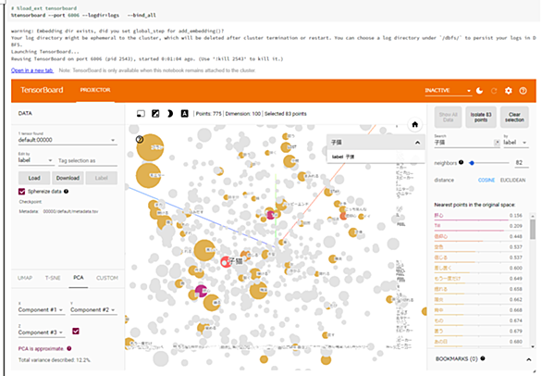Switch to the T-SNE tab
Viewport: 542px width, 376px height.
tap(53, 278)
